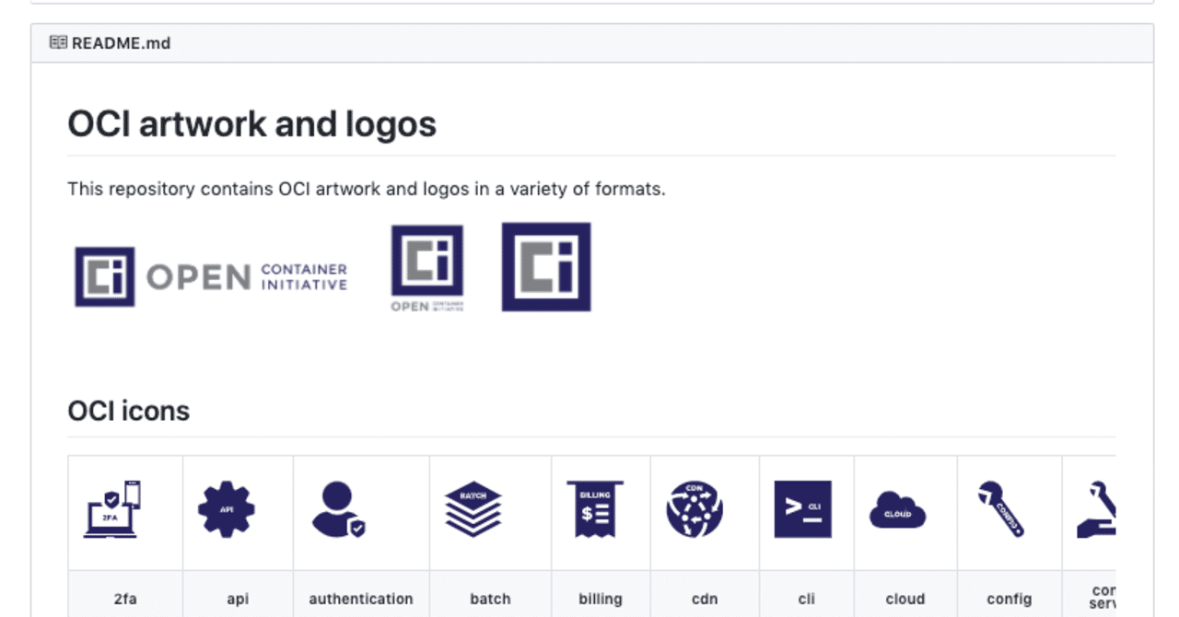Click the authentication user shield icon
Viewport: 1179px width, 617px height.
[339, 509]
